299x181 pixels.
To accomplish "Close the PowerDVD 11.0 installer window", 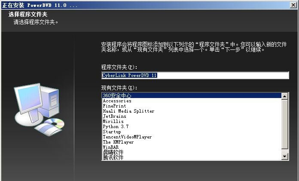I will pyautogui.click(x=293, y=5).
